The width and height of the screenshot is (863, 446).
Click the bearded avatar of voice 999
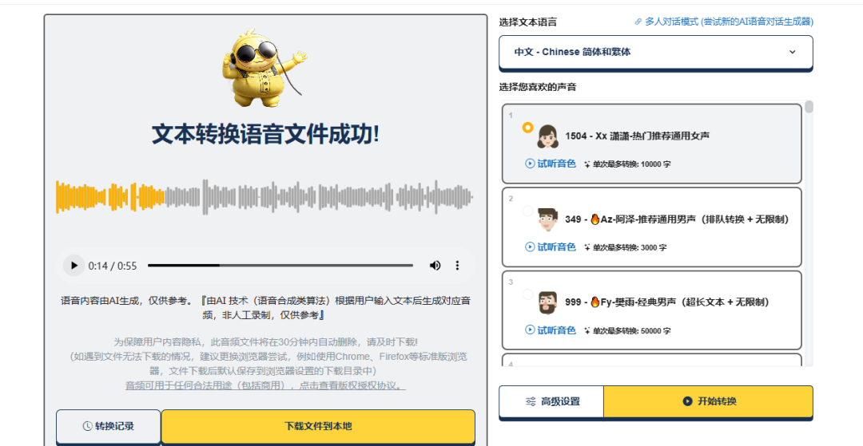click(x=547, y=302)
